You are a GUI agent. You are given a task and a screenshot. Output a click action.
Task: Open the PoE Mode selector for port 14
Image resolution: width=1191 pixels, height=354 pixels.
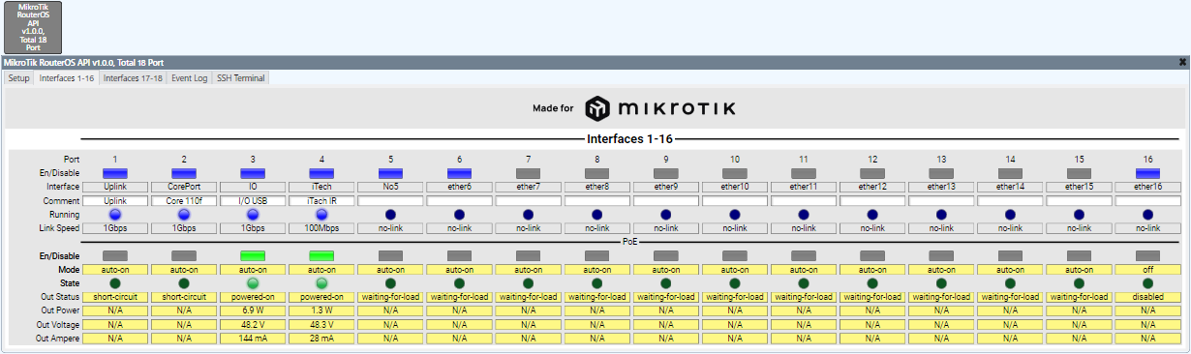pyautogui.click(x=1010, y=269)
